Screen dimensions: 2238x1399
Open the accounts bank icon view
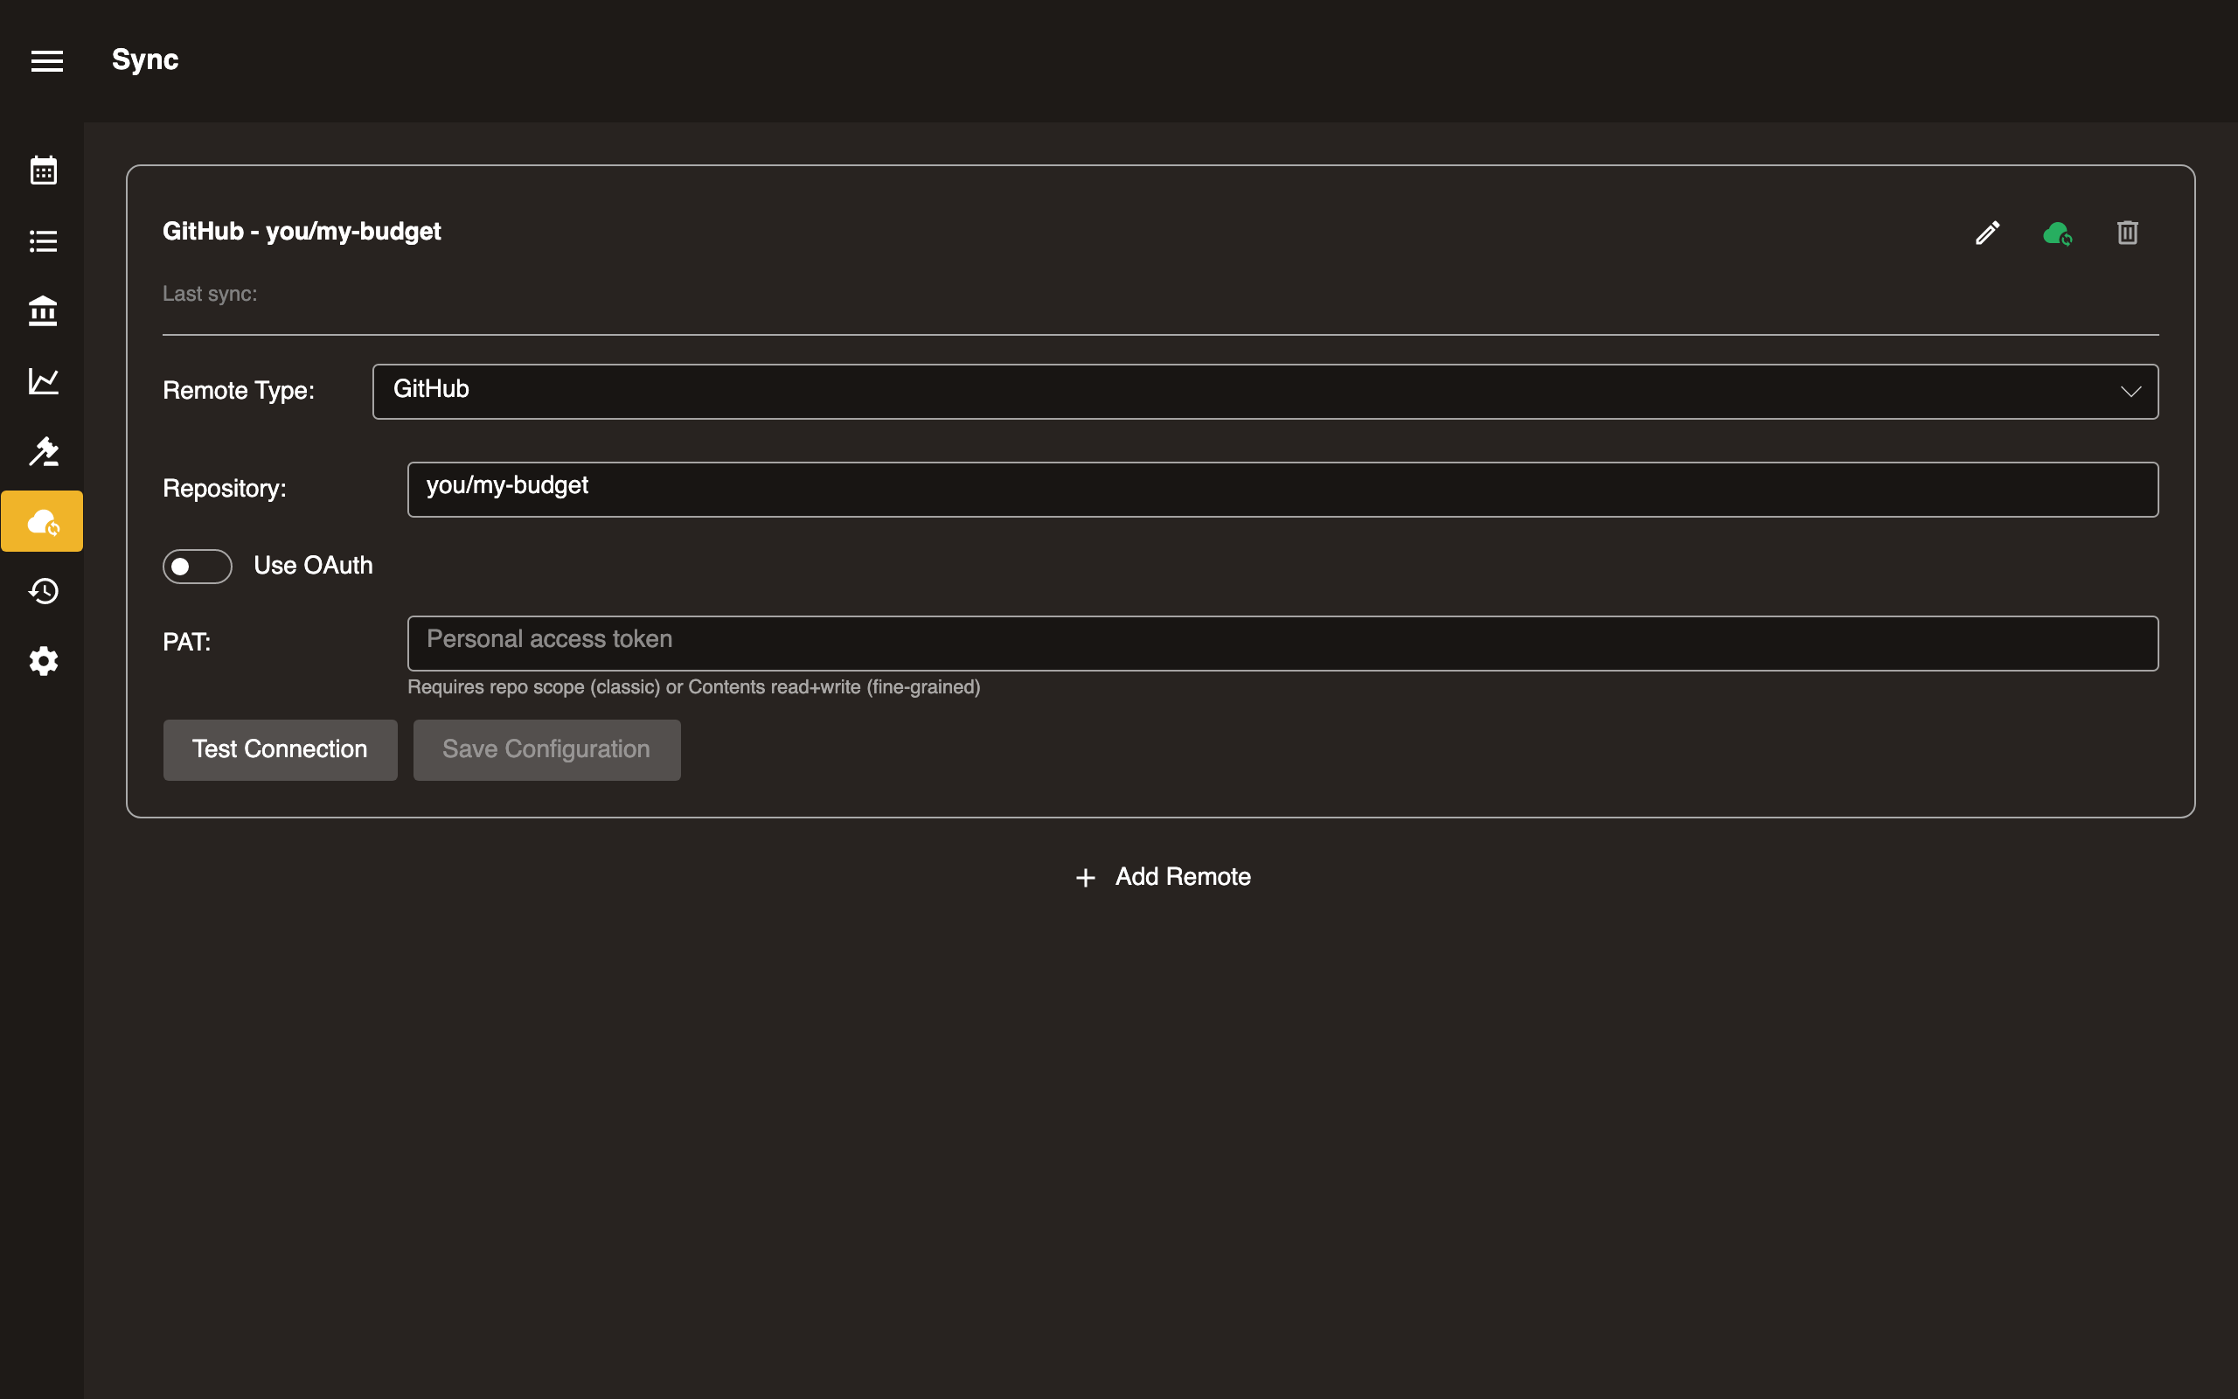[x=43, y=311]
